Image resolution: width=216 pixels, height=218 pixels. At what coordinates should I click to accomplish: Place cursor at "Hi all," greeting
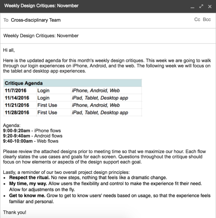pyautogui.click(x=9, y=50)
